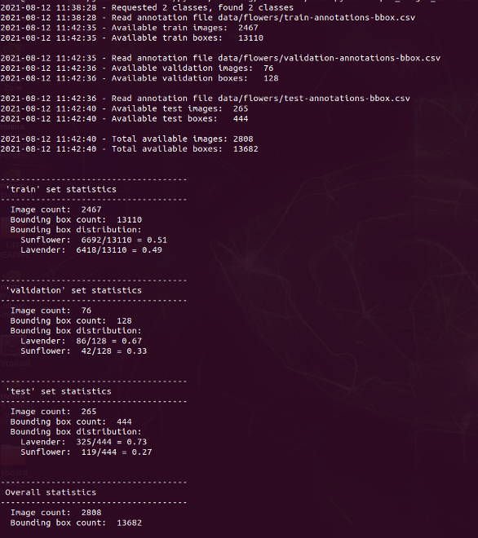Click the validation-annotations-bbox.csv file path
This screenshot has height=538, width=478.
click(329, 58)
